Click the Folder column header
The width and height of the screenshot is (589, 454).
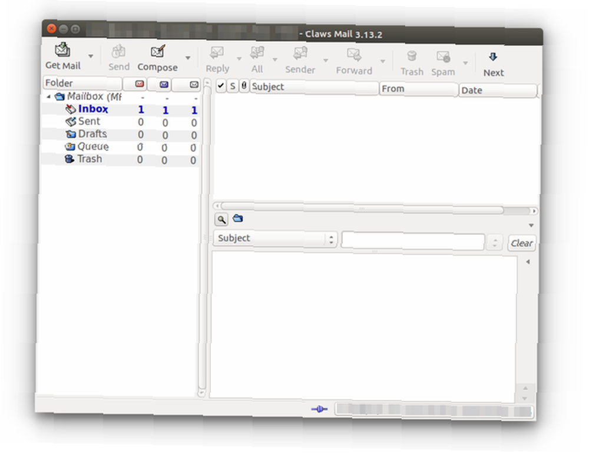(82, 82)
